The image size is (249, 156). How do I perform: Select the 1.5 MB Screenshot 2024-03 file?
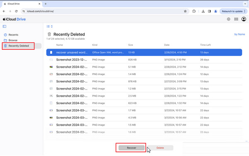coord(144,125)
